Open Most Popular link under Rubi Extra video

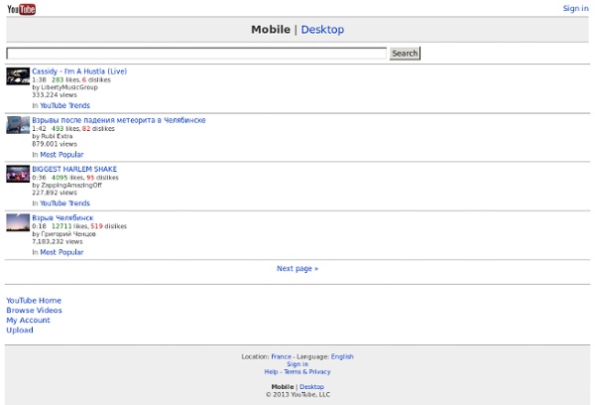(x=61, y=154)
